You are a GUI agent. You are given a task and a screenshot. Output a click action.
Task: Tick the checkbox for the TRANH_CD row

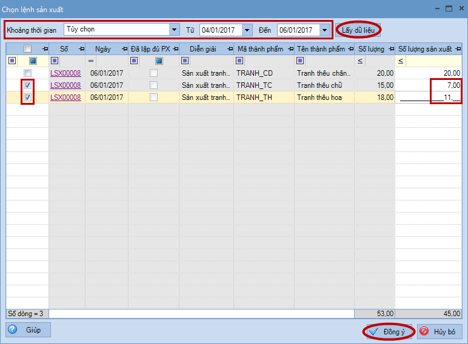[x=27, y=73]
